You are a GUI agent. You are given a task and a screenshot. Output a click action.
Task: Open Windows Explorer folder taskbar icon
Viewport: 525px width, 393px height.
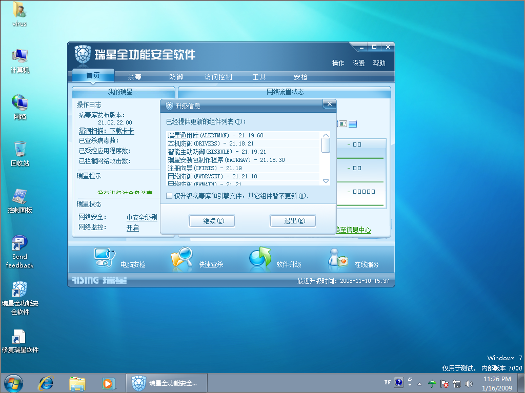(77, 384)
